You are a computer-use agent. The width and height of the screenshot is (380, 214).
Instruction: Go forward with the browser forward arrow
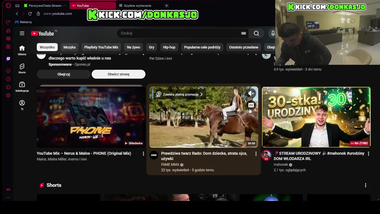[x=23, y=14]
